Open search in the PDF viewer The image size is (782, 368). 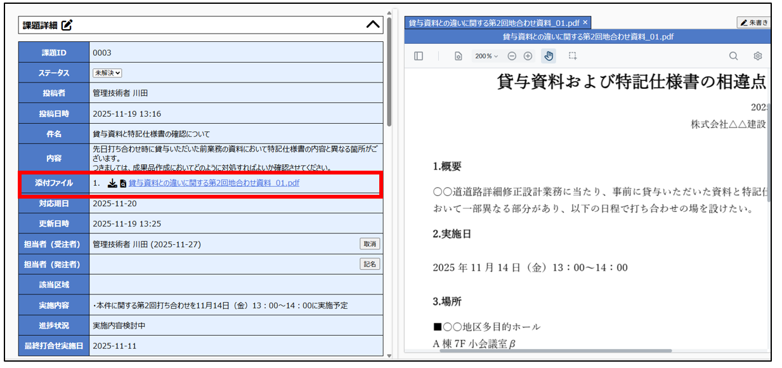click(733, 56)
